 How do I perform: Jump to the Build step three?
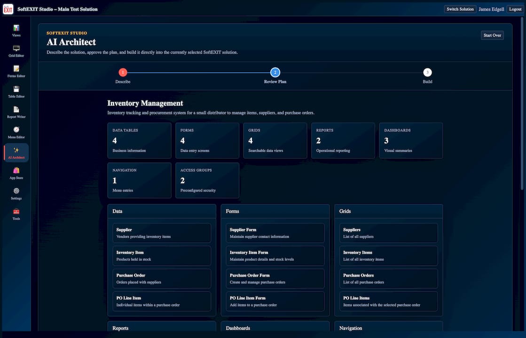[427, 72]
